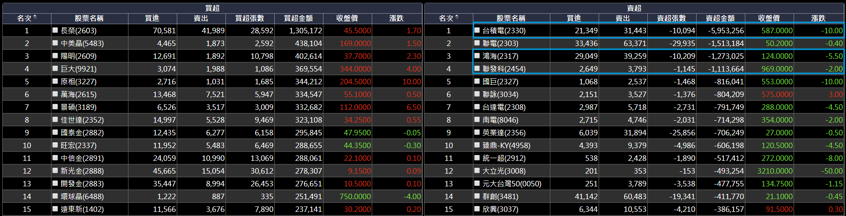The height and width of the screenshot is (216, 846).
Task: Click the 賣超金額 value -5,953,256
Action: click(x=726, y=31)
